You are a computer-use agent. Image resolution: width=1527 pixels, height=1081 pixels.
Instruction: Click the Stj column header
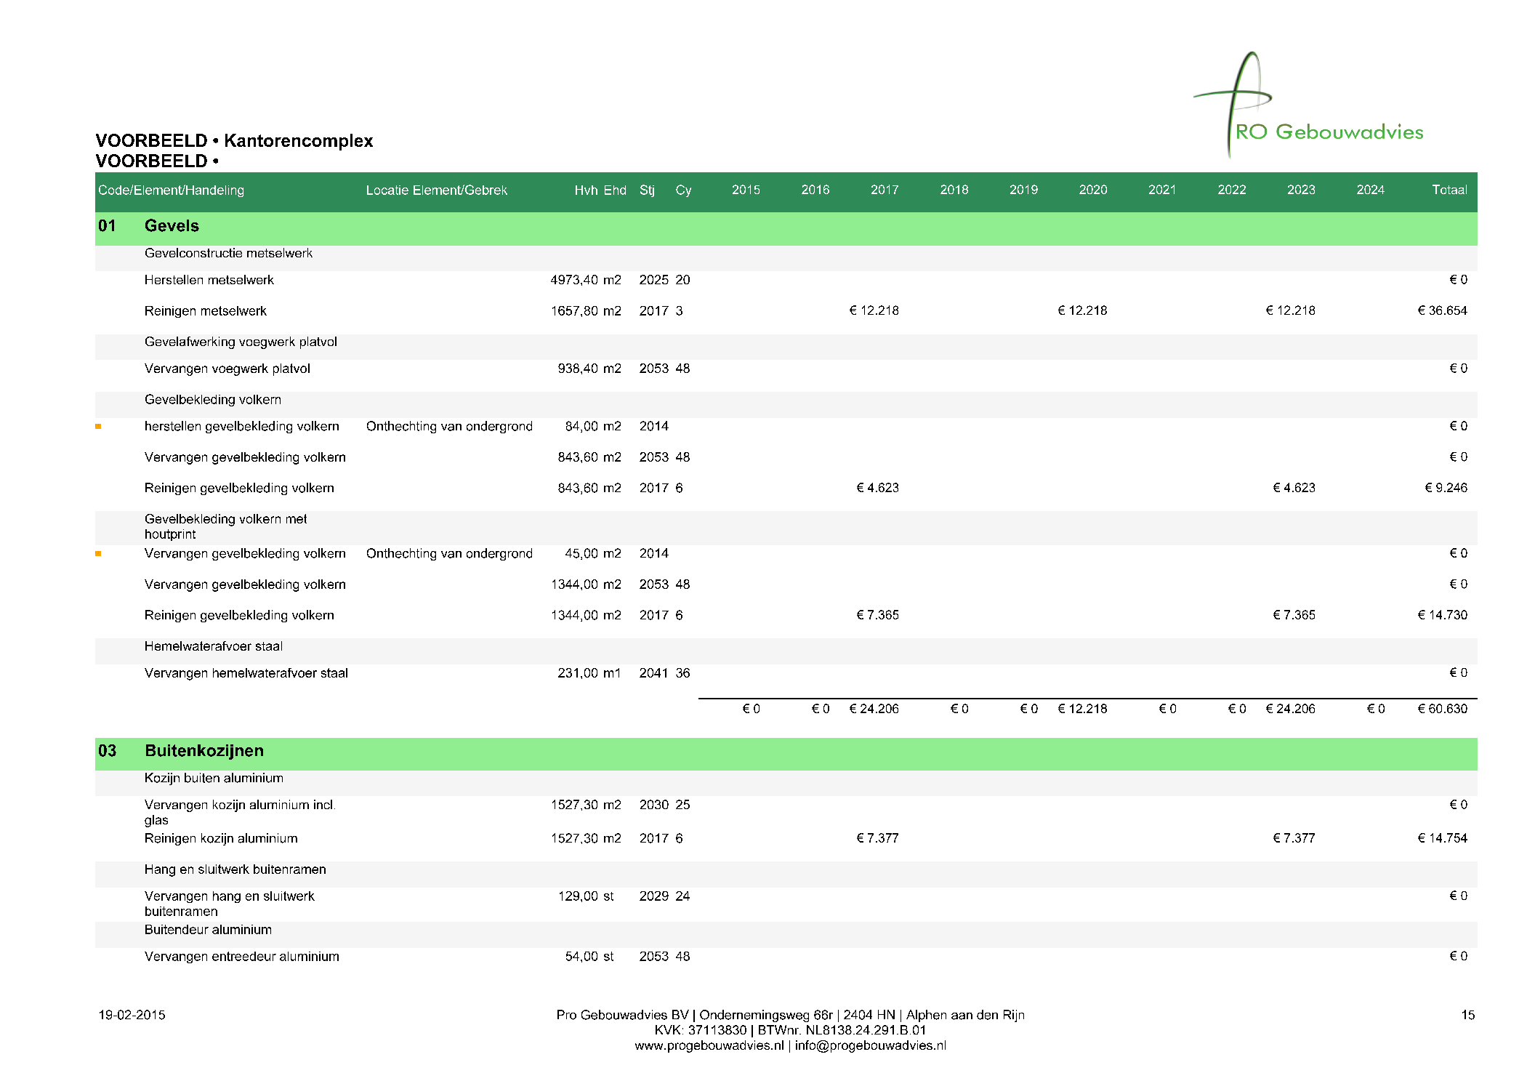coord(647,190)
